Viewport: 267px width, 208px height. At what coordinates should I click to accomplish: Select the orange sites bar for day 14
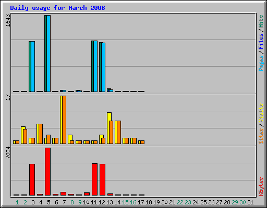tap(119, 132)
